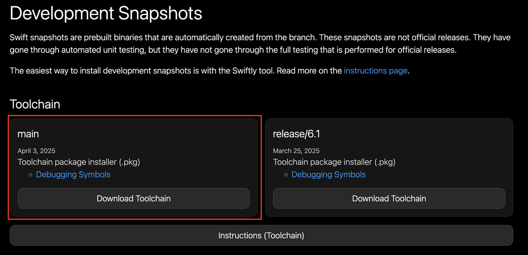Click the Toolchain section heading
Image resolution: width=528 pixels, height=255 pixels.
tap(35, 104)
